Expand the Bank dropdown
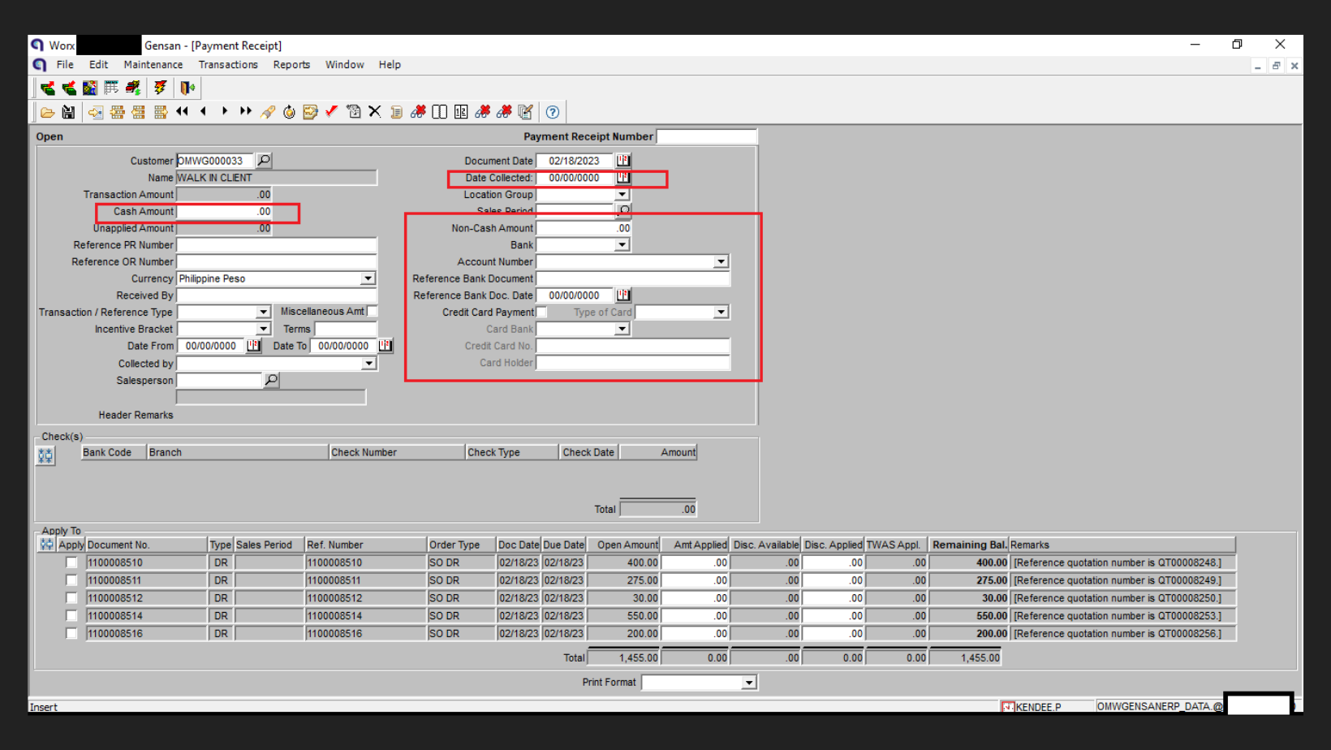 pyautogui.click(x=622, y=245)
